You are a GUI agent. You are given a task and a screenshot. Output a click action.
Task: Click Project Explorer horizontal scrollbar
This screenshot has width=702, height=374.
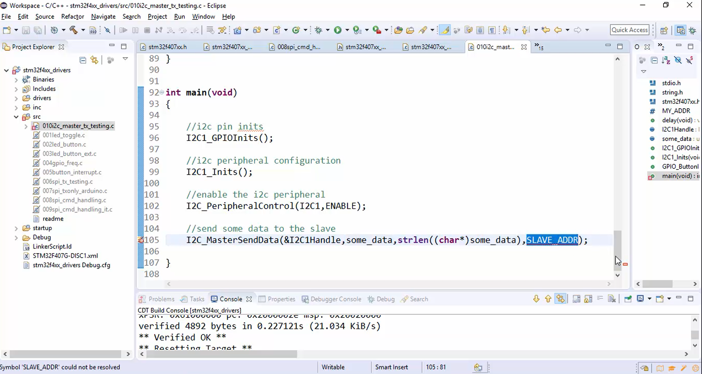[65, 354]
